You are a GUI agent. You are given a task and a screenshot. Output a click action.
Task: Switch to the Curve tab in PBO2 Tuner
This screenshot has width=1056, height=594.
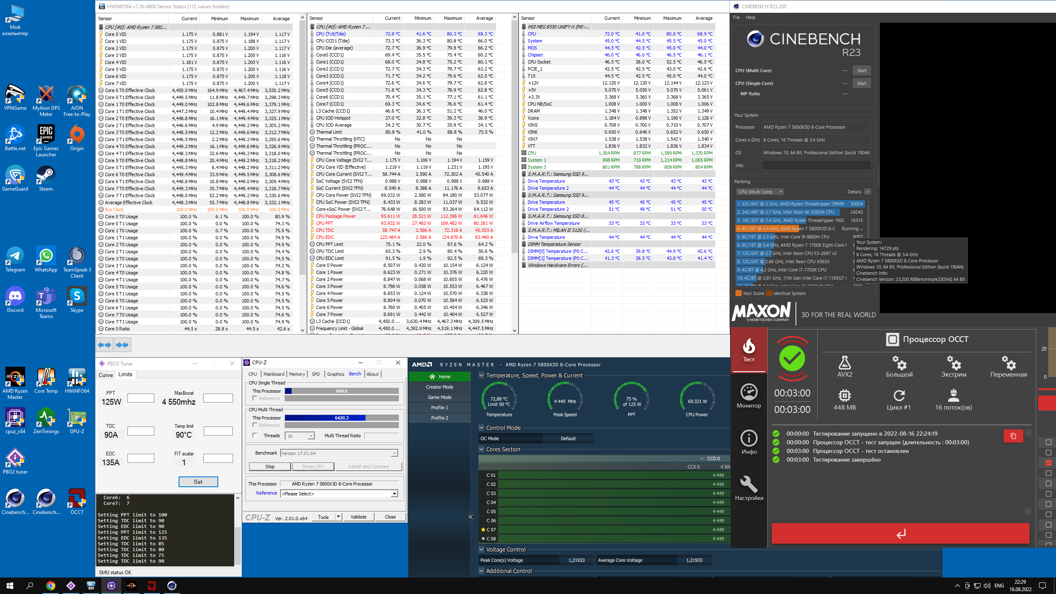(x=106, y=375)
